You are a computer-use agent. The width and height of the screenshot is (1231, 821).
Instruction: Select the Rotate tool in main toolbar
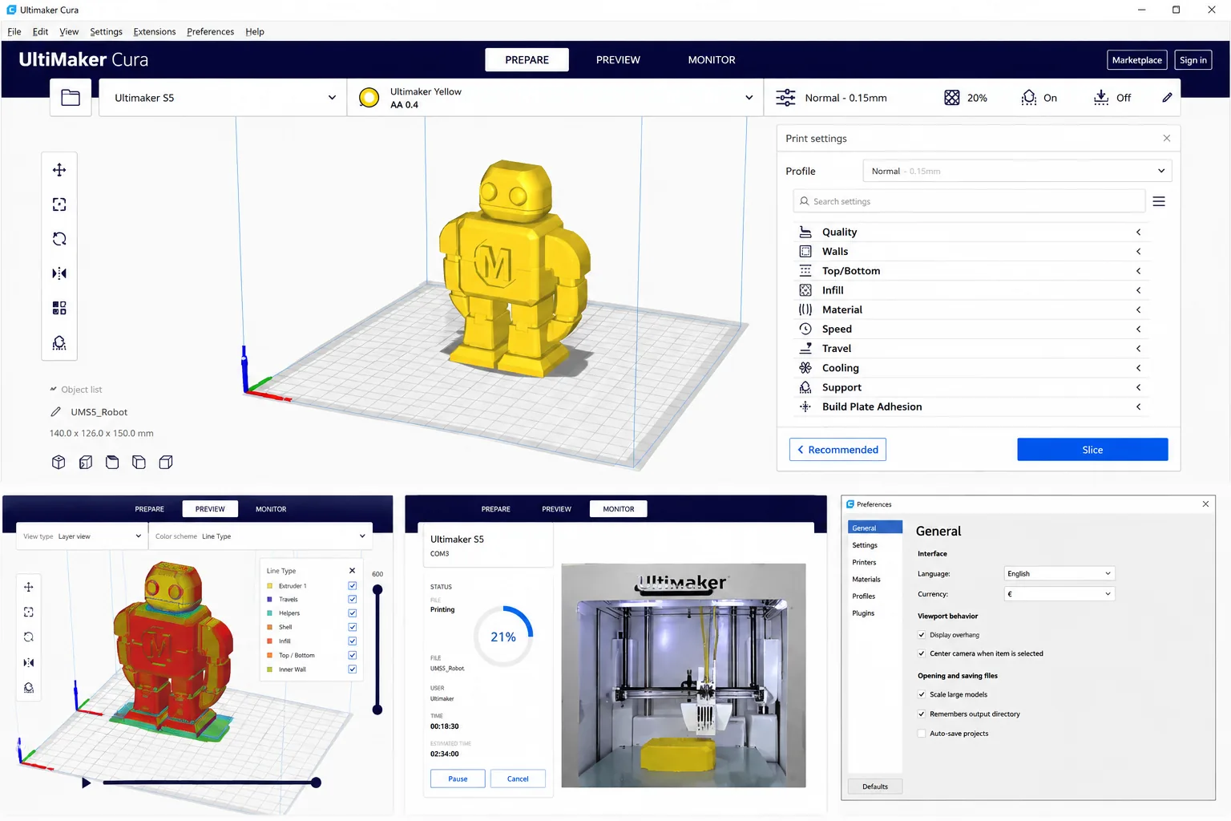click(x=59, y=239)
